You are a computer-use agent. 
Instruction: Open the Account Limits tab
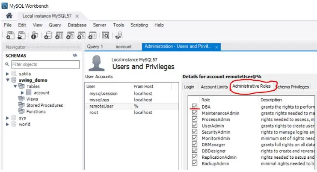tap(214, 87)
